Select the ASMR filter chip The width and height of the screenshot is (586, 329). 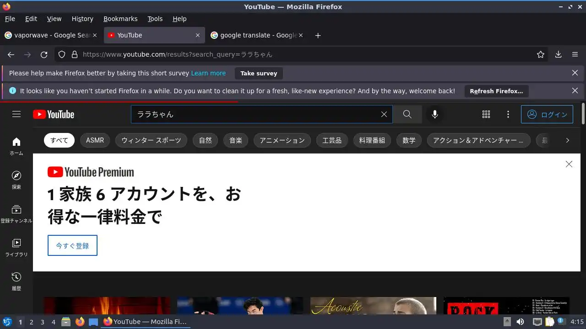click(95, 140)
